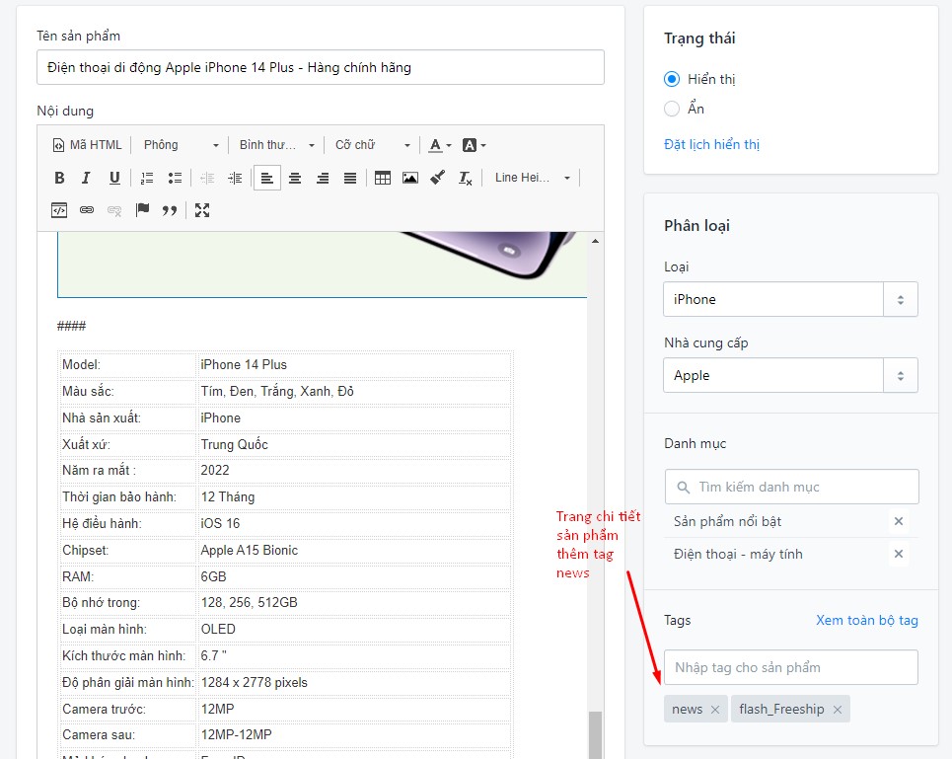Click the 12 Tháng warranty cell
The width and height of the screenshot is (952, 759).
click(x=354, y=496)
